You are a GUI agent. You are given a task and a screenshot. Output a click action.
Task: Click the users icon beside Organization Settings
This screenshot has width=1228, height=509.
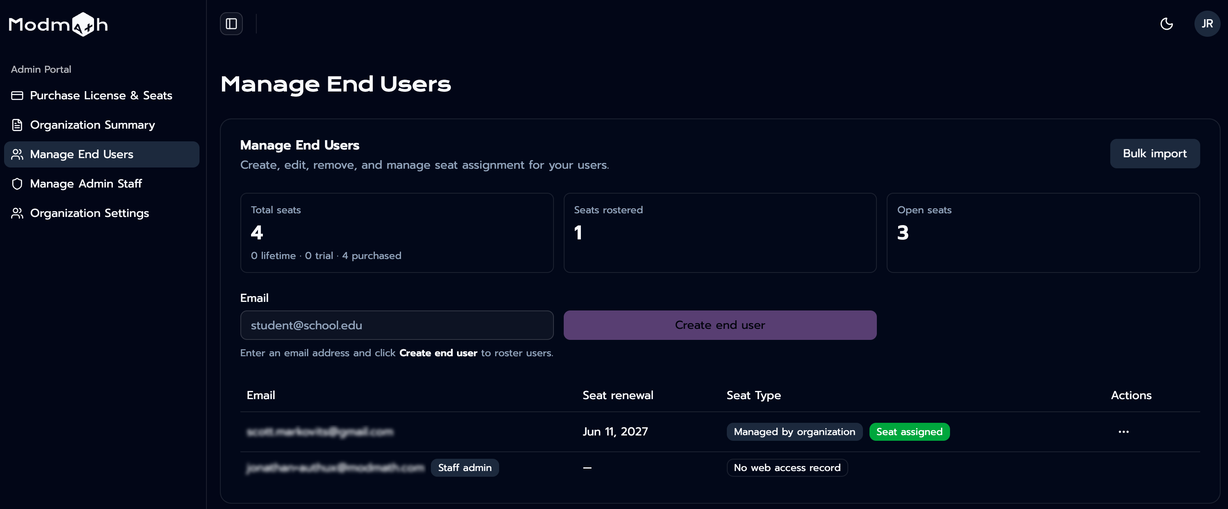(17, 213)
